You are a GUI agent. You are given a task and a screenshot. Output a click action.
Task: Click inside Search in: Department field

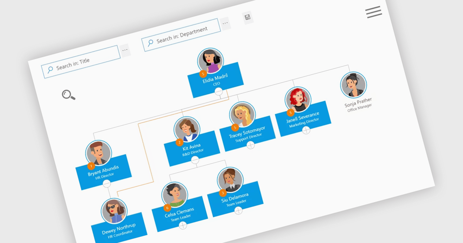(181, 34)
